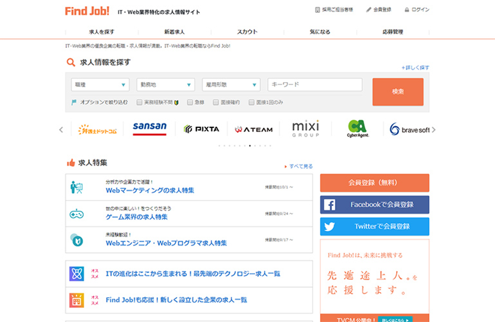The width and height of the screenshot is (495, 322).
Task: Open the 新着求人 menu item
Action: pos(175,32)
